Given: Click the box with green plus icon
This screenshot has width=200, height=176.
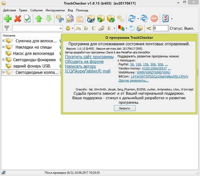Looking at the screenshot, I should 101,19.
